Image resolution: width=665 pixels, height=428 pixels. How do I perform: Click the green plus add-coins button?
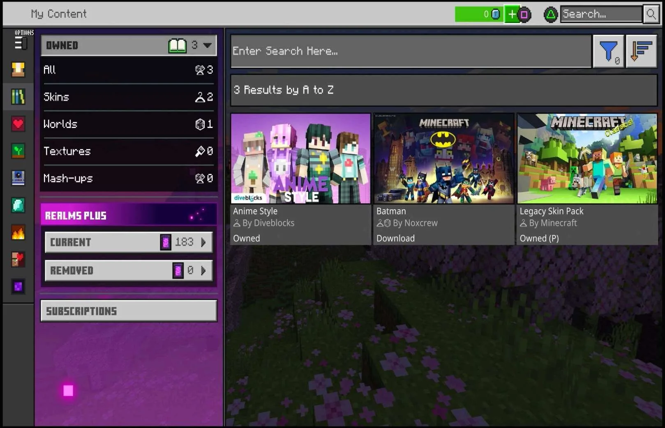pos(512,14)
